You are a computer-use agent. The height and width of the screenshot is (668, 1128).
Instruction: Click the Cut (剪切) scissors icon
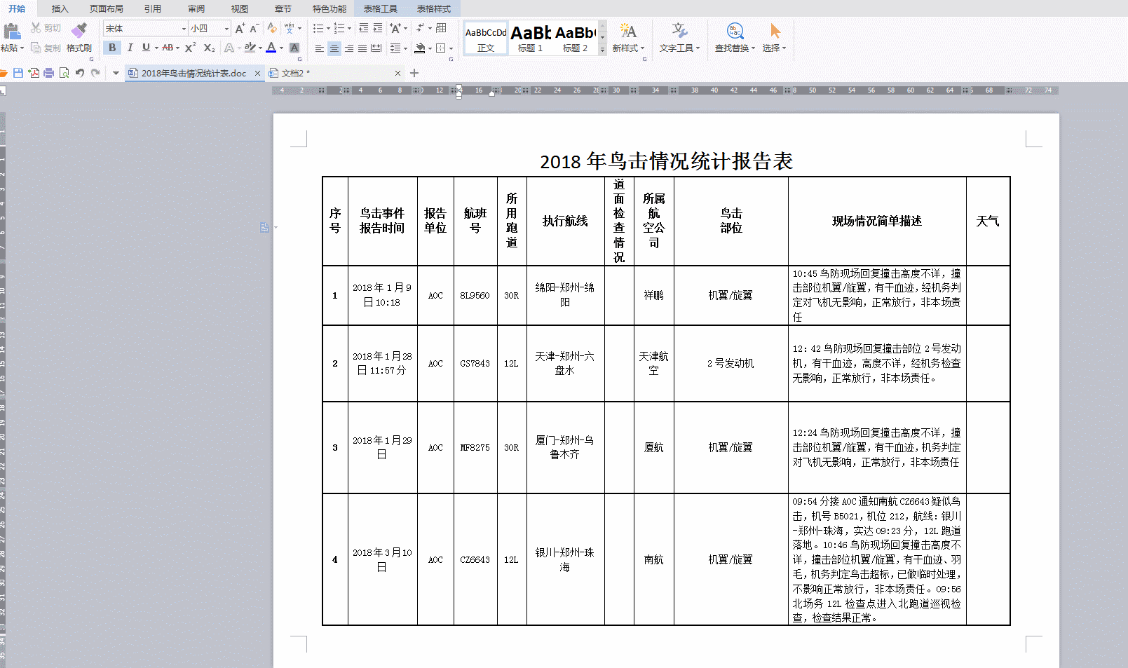[x=36, y=28]
